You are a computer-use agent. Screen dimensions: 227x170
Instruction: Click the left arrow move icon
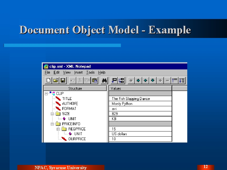131,80
